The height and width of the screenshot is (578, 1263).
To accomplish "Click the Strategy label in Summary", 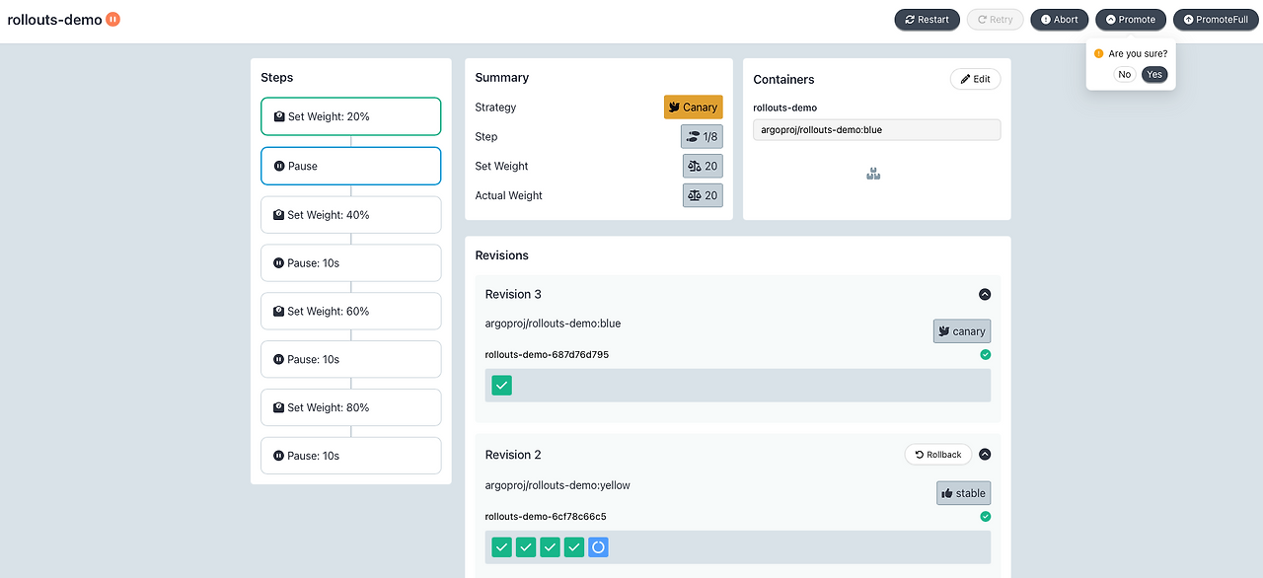I will coord(495,108).
